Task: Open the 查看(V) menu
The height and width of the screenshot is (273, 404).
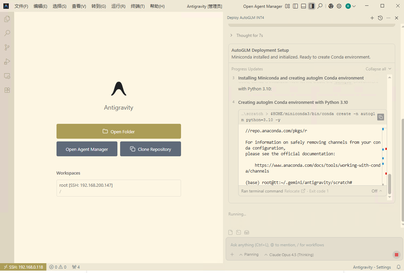Action: [x=79, y=6]
